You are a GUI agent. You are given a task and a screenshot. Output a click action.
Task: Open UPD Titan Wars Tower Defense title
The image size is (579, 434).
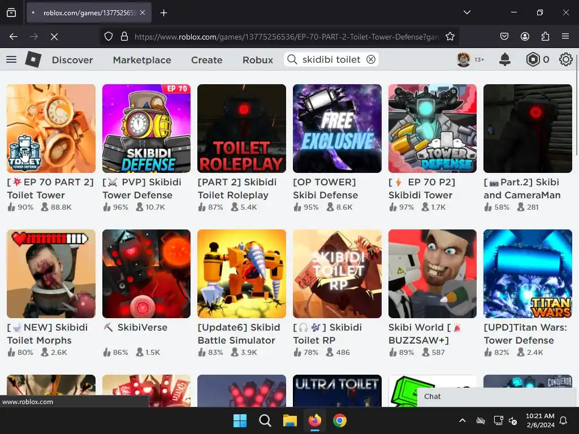[x=525, y=334]
